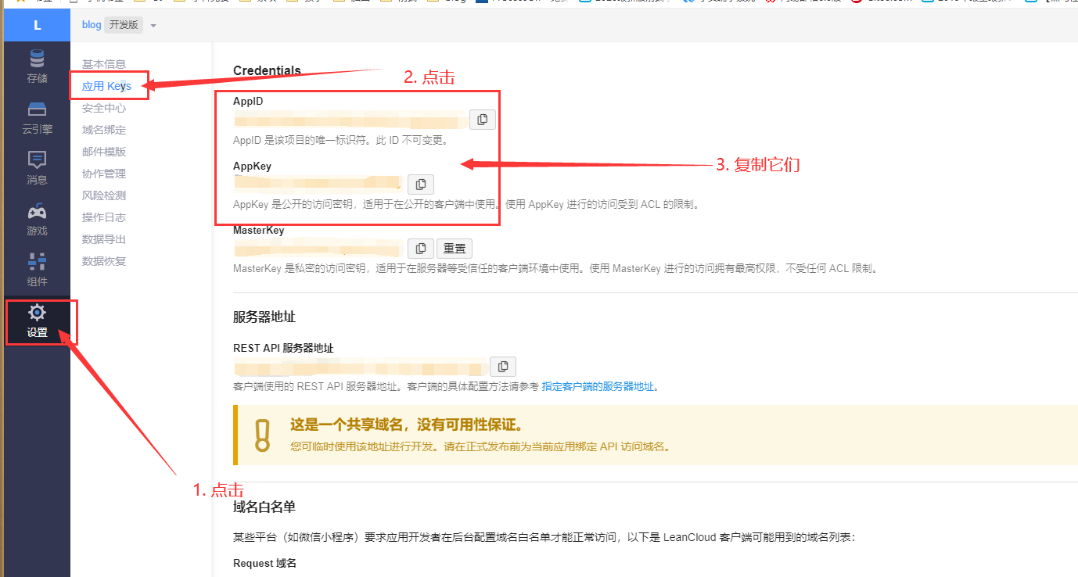This screenshot has height=577, width=1078.
Task: Open 域名绑定 settings page
Action: [104, 130]
